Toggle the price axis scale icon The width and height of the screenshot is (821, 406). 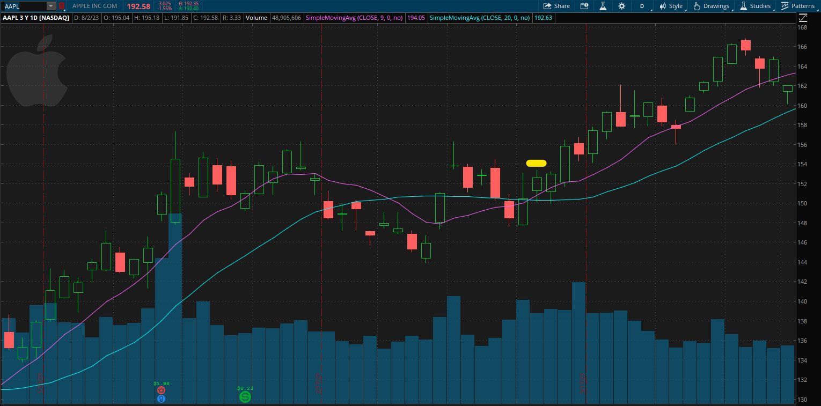(x=802, y=17)
